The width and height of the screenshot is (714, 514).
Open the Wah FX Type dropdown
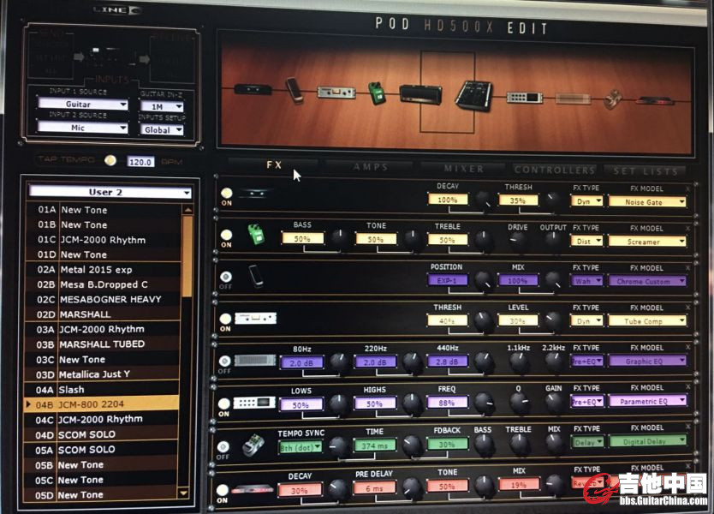(587, 281)
